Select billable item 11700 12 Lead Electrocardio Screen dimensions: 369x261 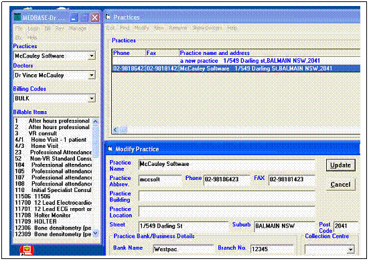tap(53, 203)
